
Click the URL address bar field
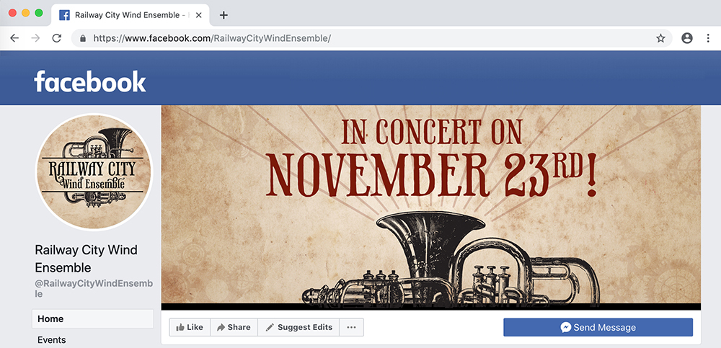pos(360,38)
